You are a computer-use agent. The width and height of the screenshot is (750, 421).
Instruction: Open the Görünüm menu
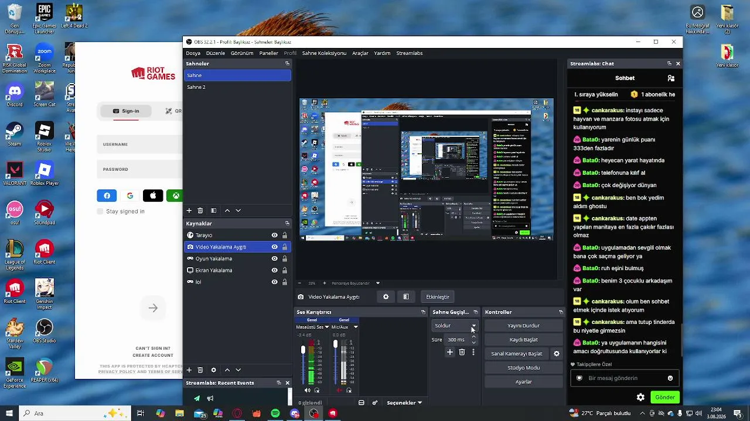[x=242, y=53]
